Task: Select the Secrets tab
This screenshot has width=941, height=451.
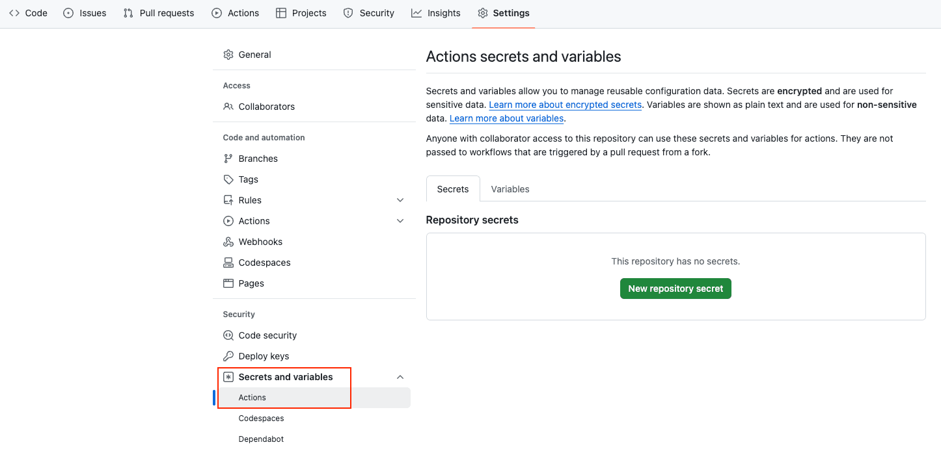Action: [x=453, y=189]
